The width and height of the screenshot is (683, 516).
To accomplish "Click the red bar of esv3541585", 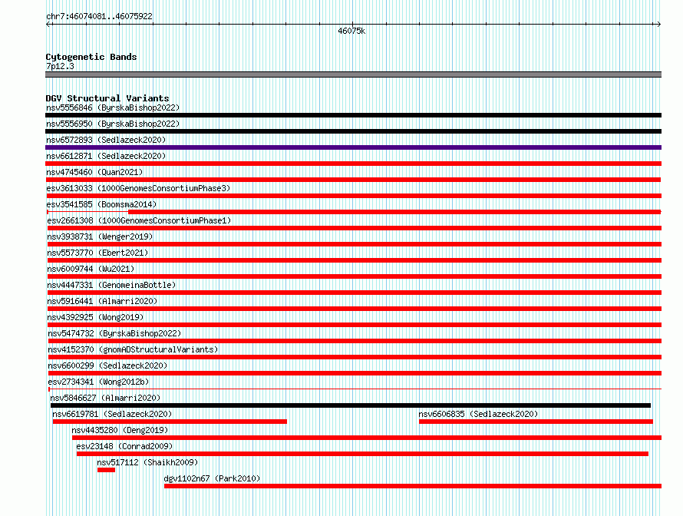I will tap(394, 212).
